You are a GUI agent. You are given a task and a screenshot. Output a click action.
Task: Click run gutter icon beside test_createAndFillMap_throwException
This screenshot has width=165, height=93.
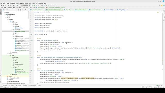coord(32,57)
